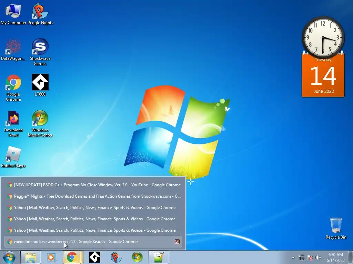Launch Roblox Player desktop shortcut
This screenshot has width=353, height=264.
click(13, 157)
